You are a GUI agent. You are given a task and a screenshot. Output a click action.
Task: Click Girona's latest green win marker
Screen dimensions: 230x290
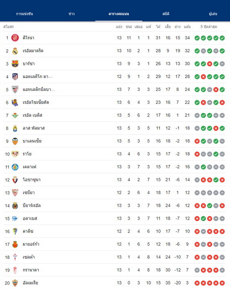coord(222,38)
